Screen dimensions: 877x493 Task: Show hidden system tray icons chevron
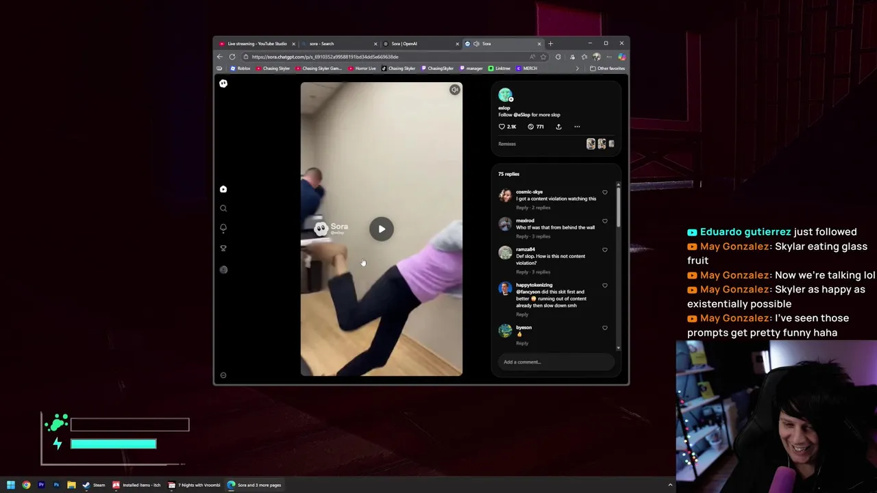(670, 485)
